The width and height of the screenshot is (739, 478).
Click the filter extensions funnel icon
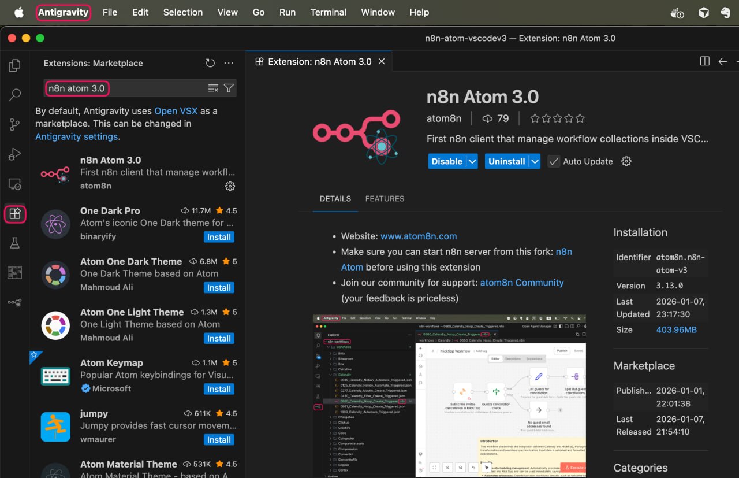coord(229,88)
